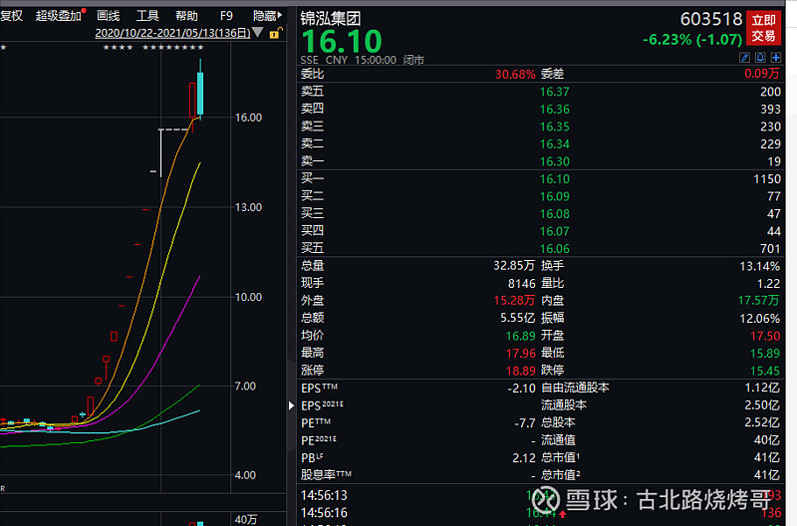Click the 总量 value 32.85万
Viewport: 797px width, 526px height.
pos(514,266)
